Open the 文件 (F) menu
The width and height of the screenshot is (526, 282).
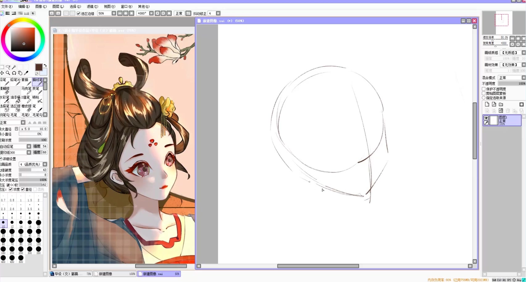coord(7,6)
